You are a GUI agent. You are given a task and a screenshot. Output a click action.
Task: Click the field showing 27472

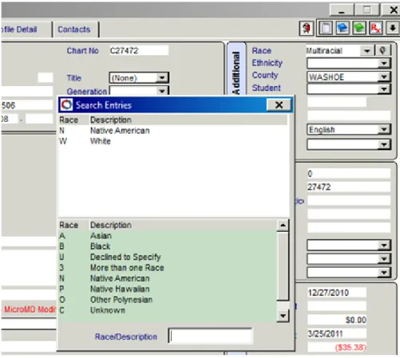(349, 187)
